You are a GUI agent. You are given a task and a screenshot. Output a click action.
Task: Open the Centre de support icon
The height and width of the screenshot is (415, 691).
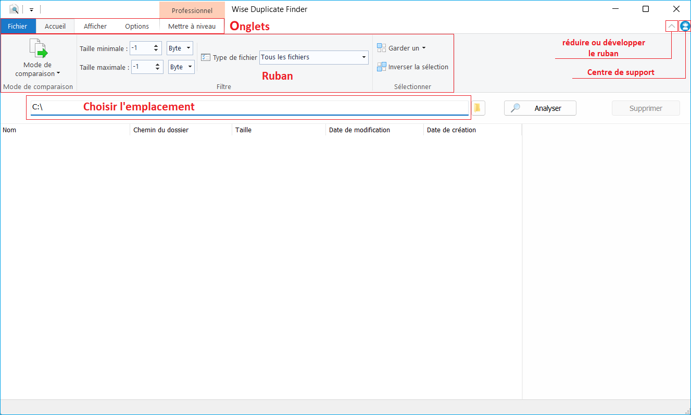tap(685, 26)
